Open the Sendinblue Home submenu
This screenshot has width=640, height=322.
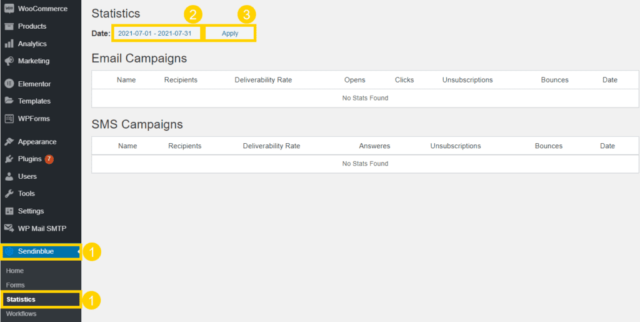point(15,271)
